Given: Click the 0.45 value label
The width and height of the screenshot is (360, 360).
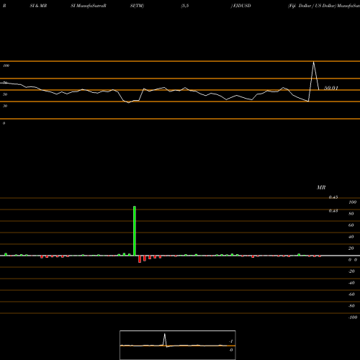Looking at the screenshot, I should pyautogui.click(x=333, y=197).
